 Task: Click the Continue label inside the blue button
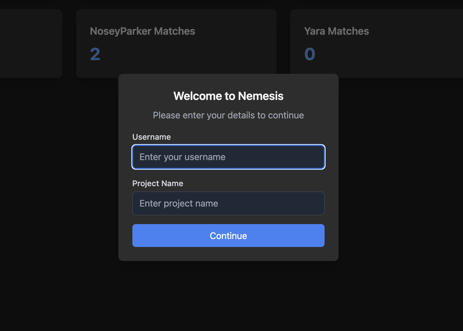click(x=228, y=236)
